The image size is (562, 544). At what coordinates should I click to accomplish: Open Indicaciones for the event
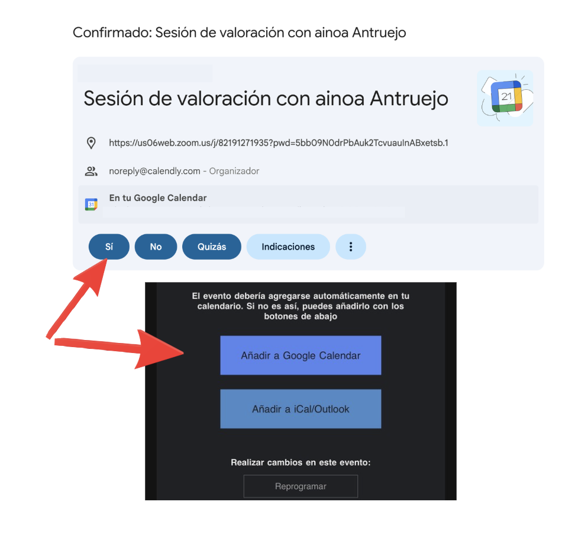(288, 247)
